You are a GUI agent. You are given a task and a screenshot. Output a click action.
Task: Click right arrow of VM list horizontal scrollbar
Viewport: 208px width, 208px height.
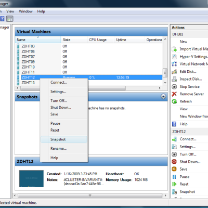(160, 88)
